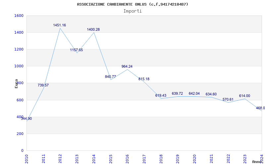Click the 2014 year axis label
The width and height of the screenshot is (265, 165).
94,159
